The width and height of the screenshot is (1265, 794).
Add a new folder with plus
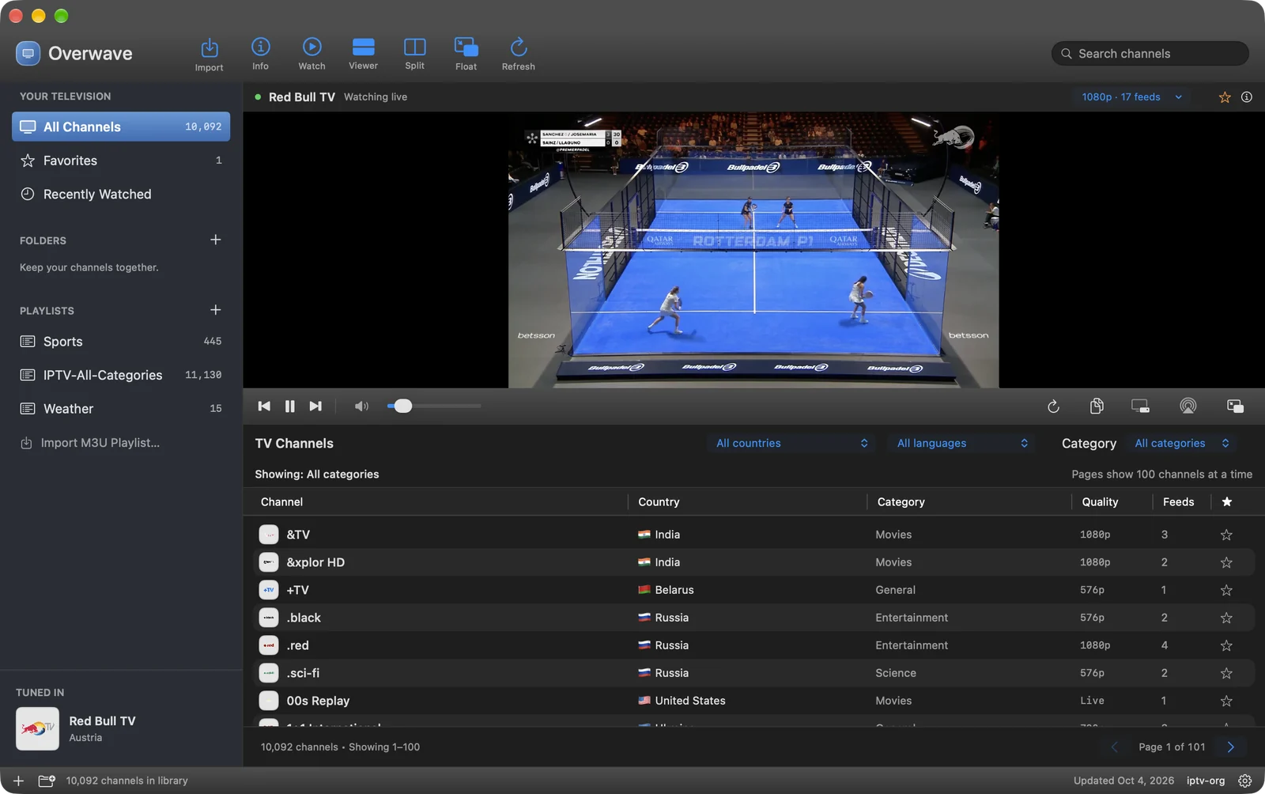click(x=215, y=240)
